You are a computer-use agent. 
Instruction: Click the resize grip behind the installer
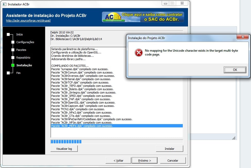[x=234, y=138]
